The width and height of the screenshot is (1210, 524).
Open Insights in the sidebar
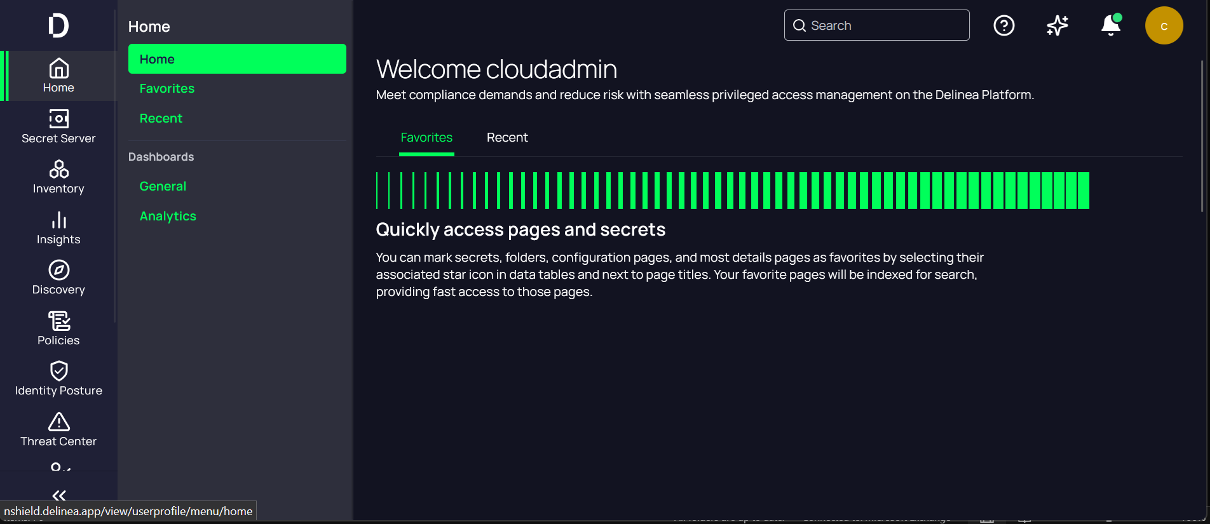58,228
